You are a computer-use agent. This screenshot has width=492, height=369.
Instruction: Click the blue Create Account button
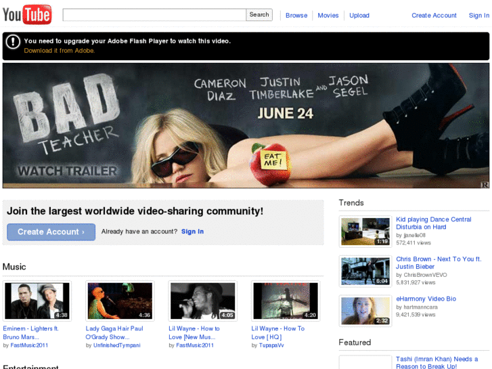pos(51,232)
